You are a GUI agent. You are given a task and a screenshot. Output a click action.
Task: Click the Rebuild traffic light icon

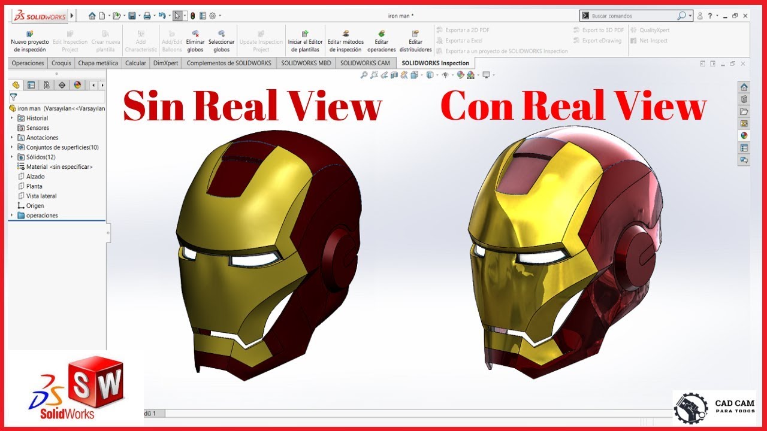tap(193, 16)
